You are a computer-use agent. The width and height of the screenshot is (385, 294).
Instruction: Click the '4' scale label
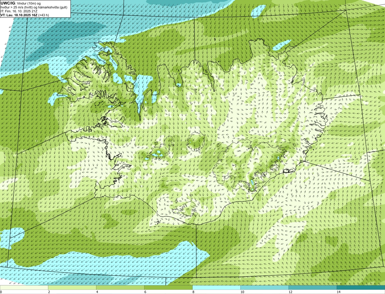[x=97, y=292]
